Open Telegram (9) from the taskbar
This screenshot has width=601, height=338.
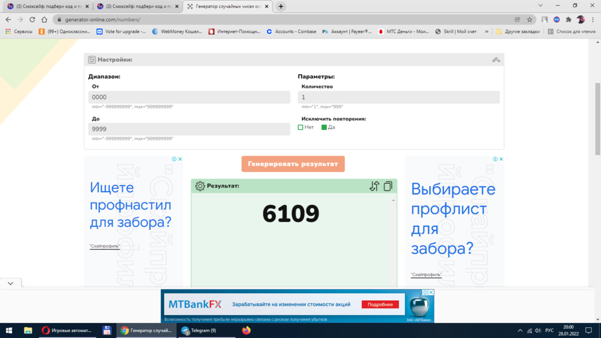pos(206,330)
